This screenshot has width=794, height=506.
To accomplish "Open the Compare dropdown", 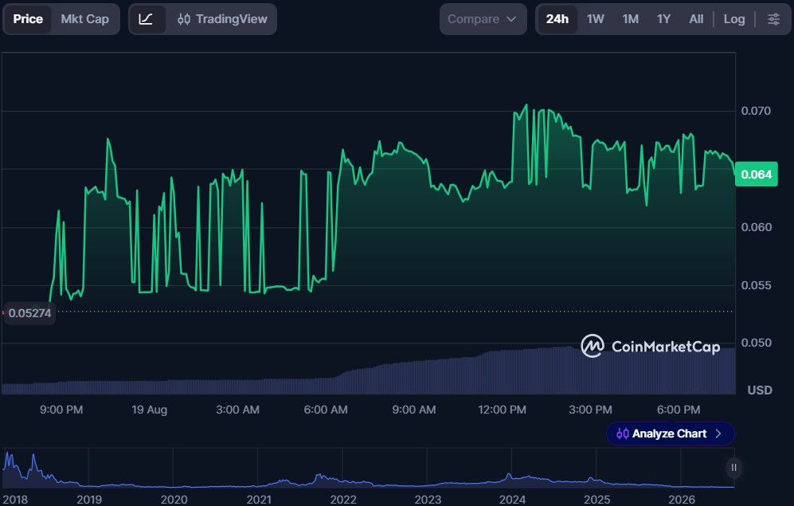I will click(483, 19).
